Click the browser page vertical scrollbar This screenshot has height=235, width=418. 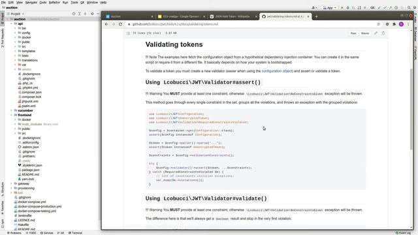(x=411, y=109)
